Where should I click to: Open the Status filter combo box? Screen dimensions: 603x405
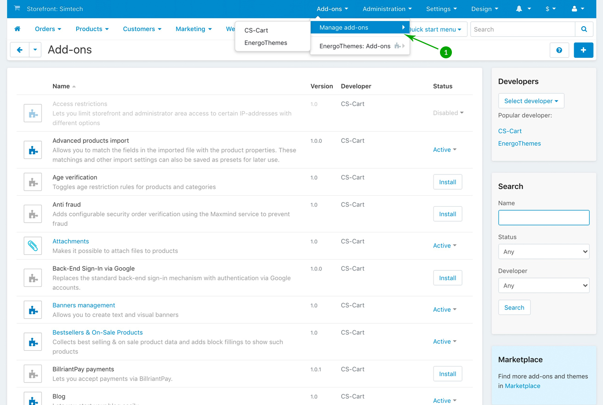(543, 252)
